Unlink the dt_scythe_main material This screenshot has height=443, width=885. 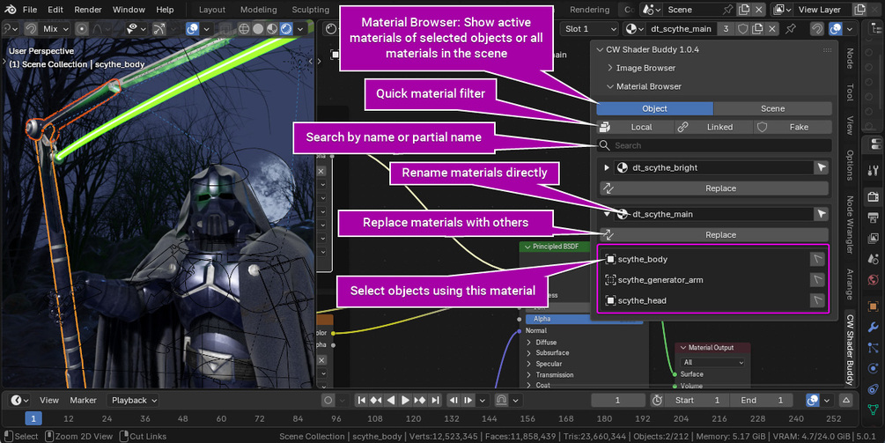point(772,29)
